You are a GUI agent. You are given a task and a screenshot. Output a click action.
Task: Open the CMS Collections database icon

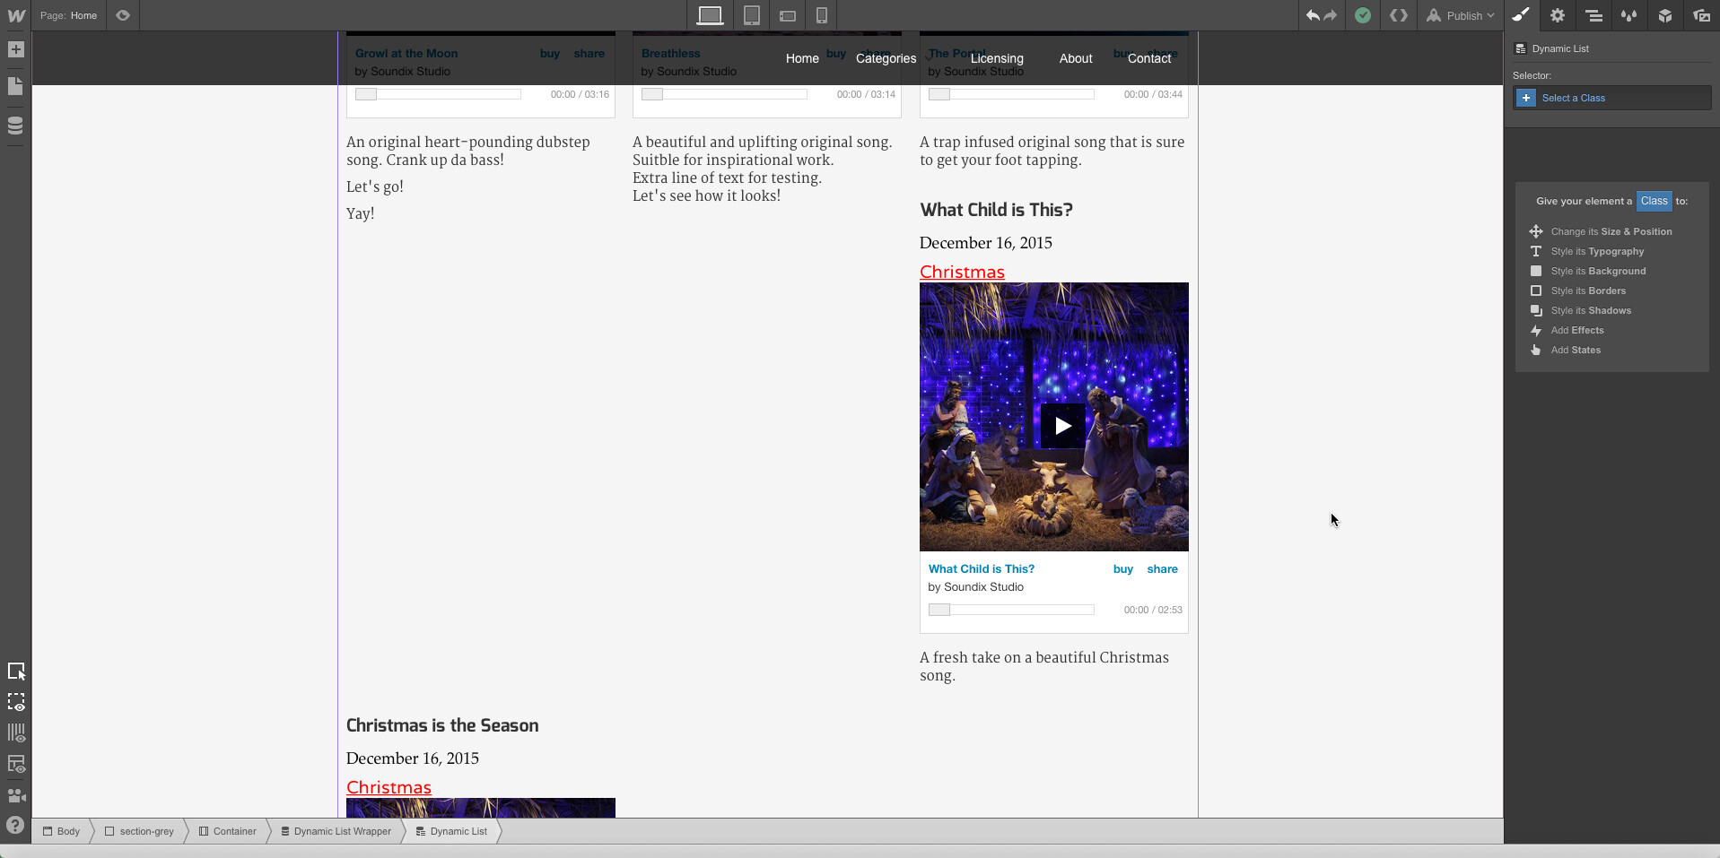pos(16,126)
